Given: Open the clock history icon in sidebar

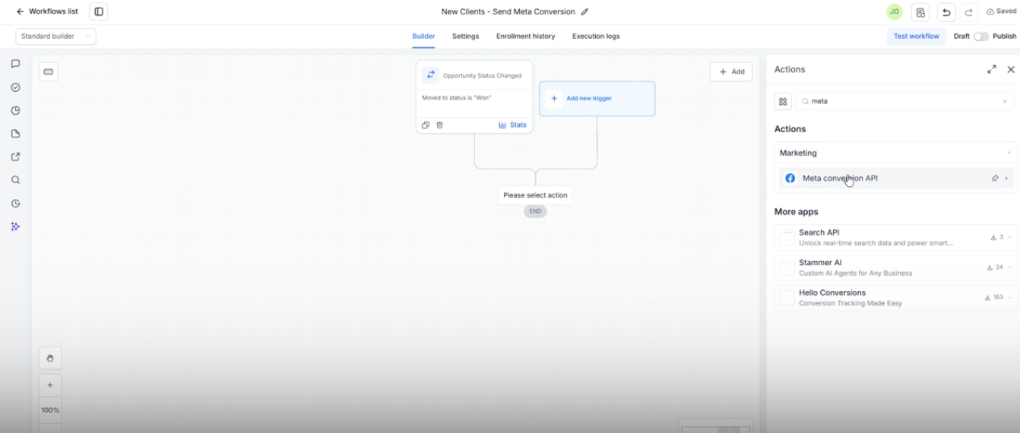Looking at the screenshot, I should point(15,204).
